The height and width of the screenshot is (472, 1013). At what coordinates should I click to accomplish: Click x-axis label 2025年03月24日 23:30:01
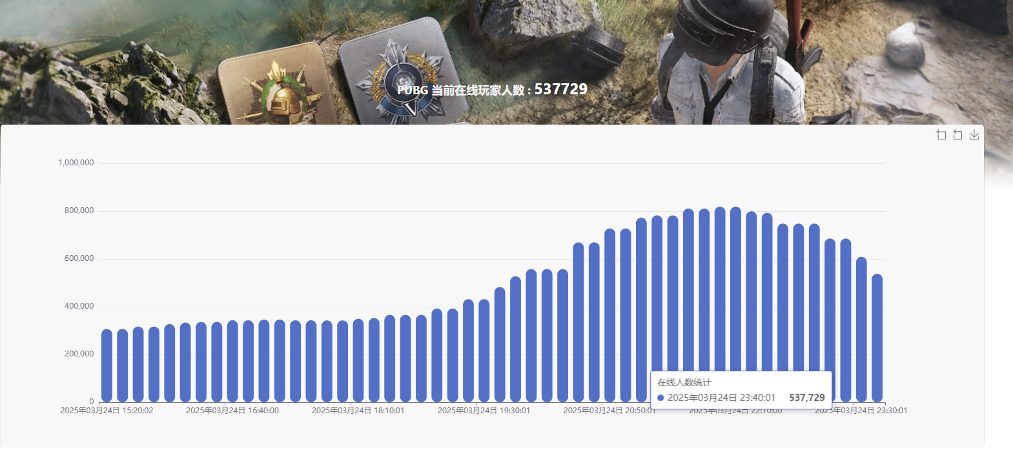click(x=861, y=411)
